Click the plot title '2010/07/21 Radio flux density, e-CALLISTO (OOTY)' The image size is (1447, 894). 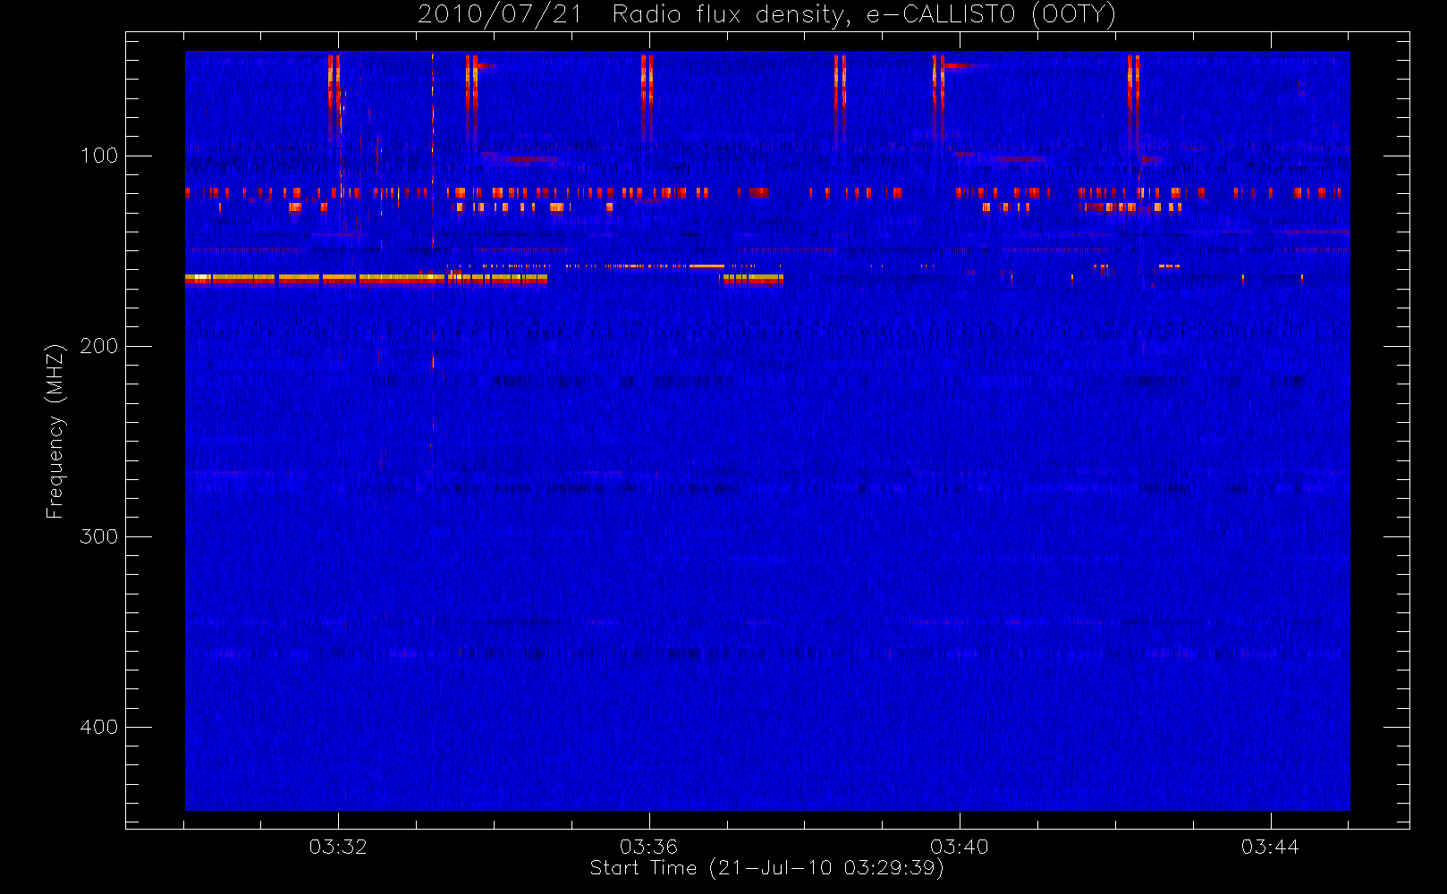767,14
